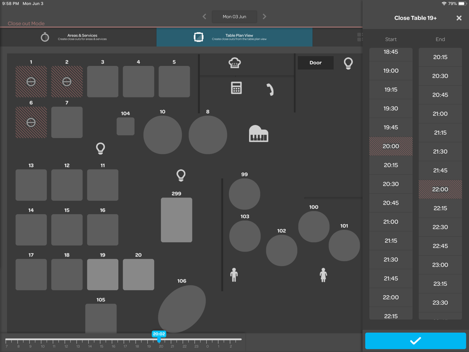The image size is (469, 352).
Task: Select table 5
Action: coord(174,82)
